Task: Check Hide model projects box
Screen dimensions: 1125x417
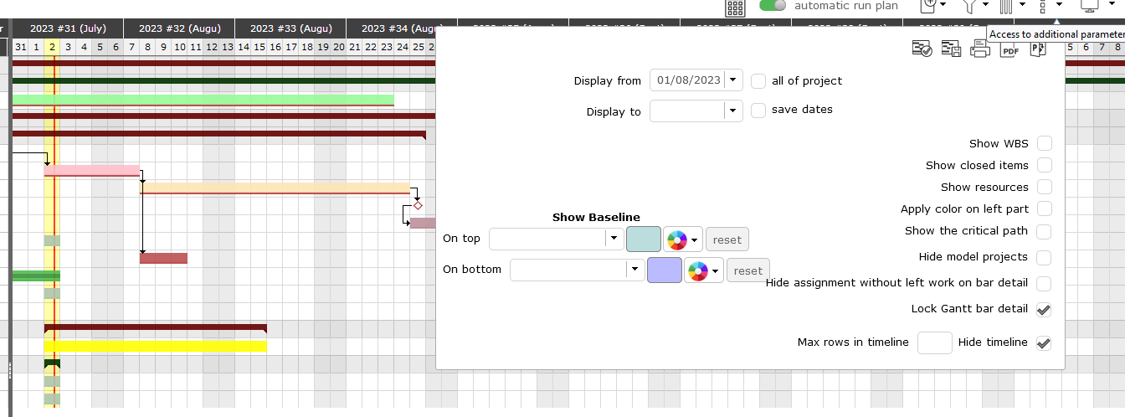Action: tap(1045, 257)
